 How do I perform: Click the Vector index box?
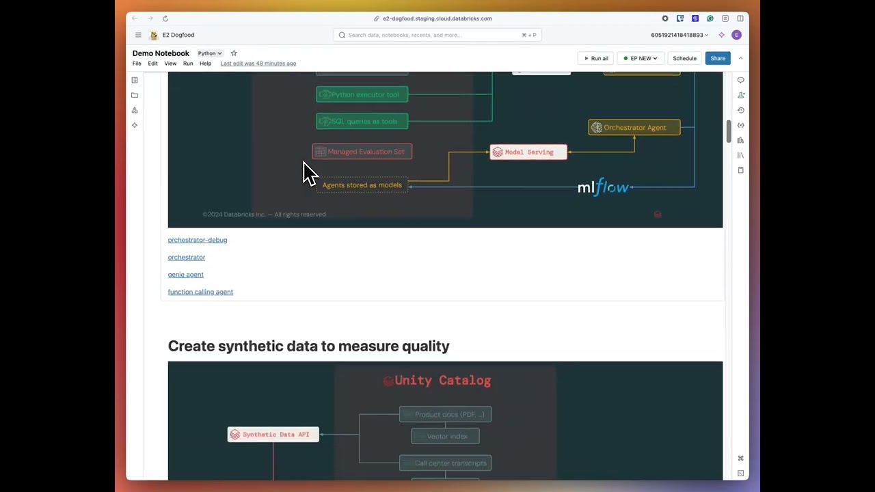click(x=446, y=436)
